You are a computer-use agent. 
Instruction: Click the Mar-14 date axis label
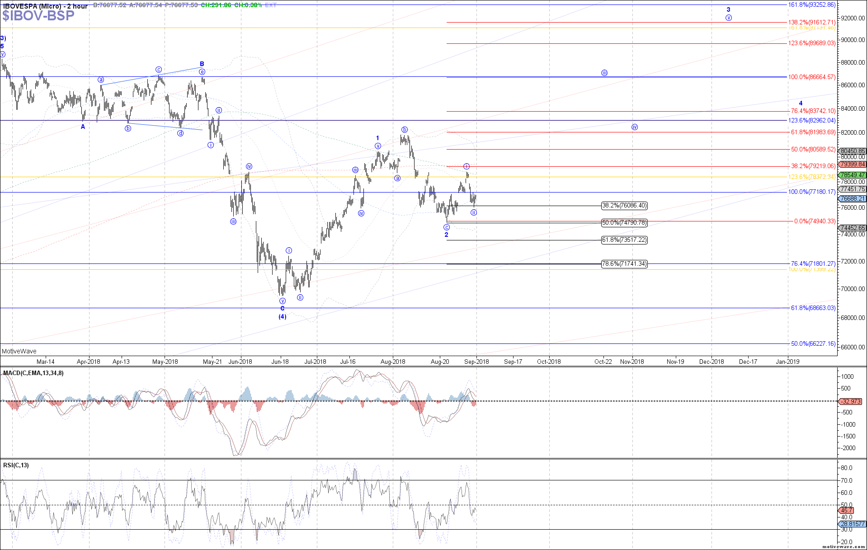click(45, 362)
